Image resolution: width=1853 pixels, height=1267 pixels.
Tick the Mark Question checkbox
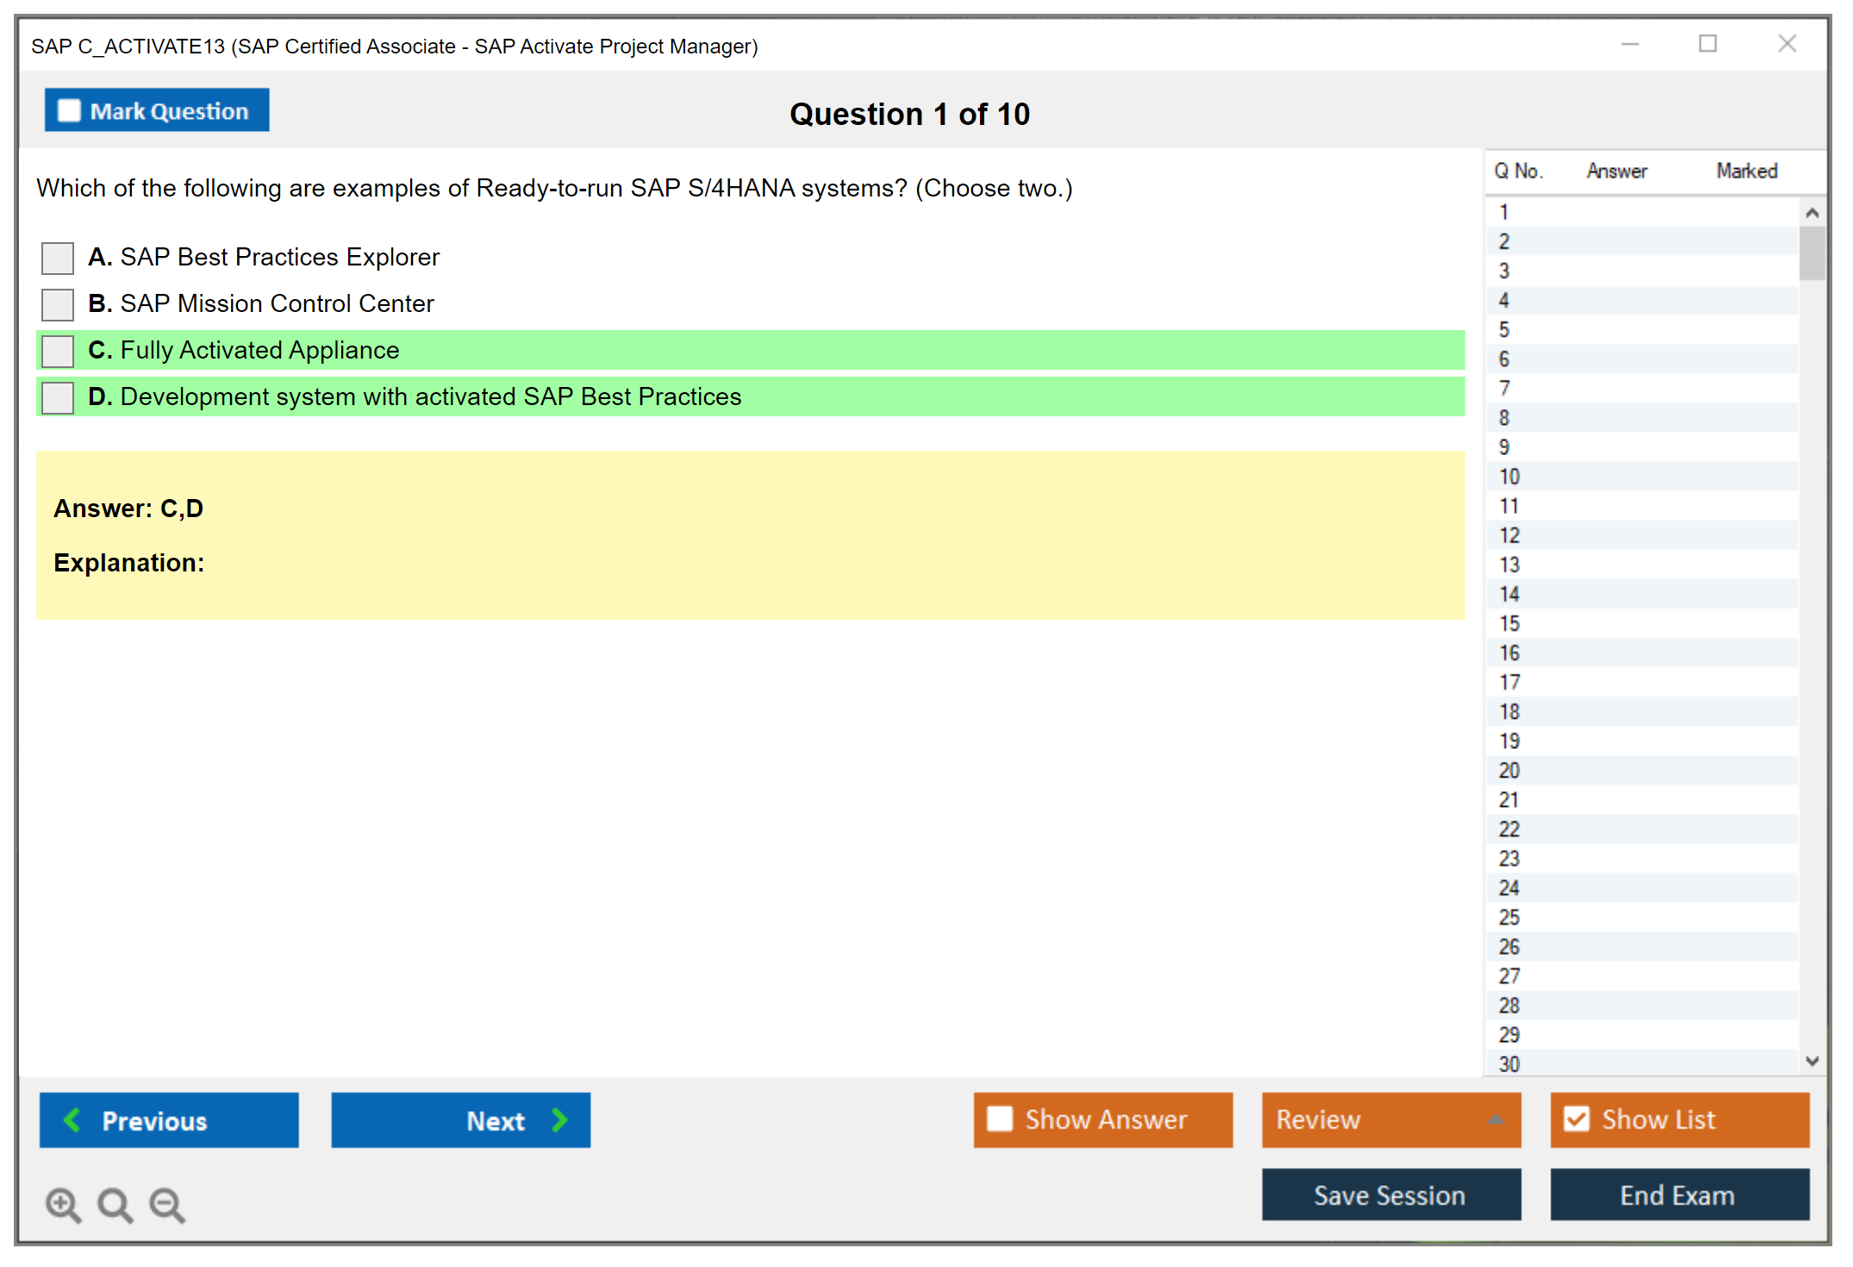click(x=69, y=111)
